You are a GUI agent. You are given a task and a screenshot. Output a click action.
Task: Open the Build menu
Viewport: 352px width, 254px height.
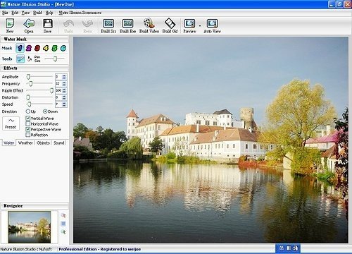pyautogui.click(x=37, y=13)
